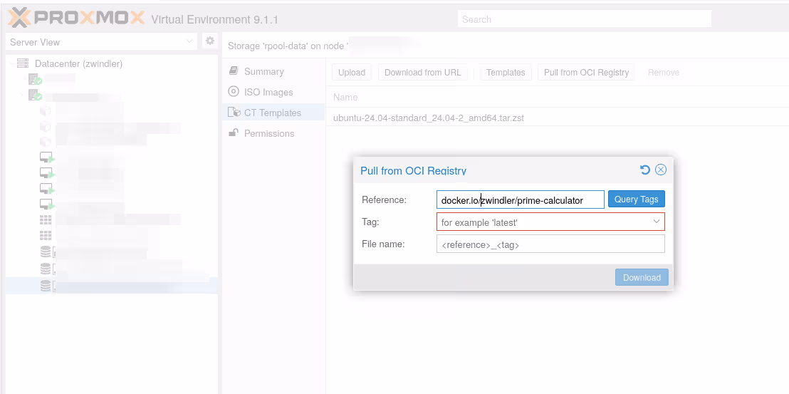Expand the Tag dropdown arrow
789x394 pixels.
pos(657,222)
